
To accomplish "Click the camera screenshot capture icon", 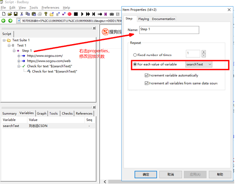I will [112, 14].
